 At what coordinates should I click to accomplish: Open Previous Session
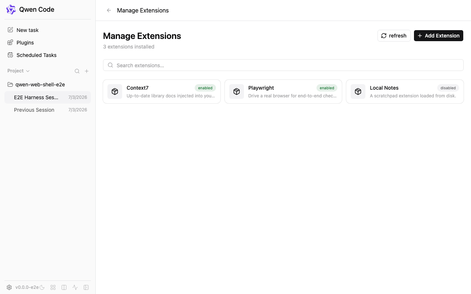point(47,110)
